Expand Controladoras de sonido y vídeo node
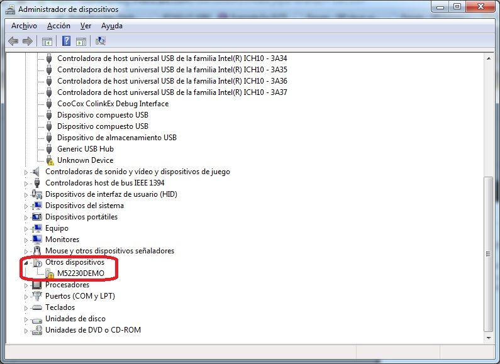 (x=26, y=172)
